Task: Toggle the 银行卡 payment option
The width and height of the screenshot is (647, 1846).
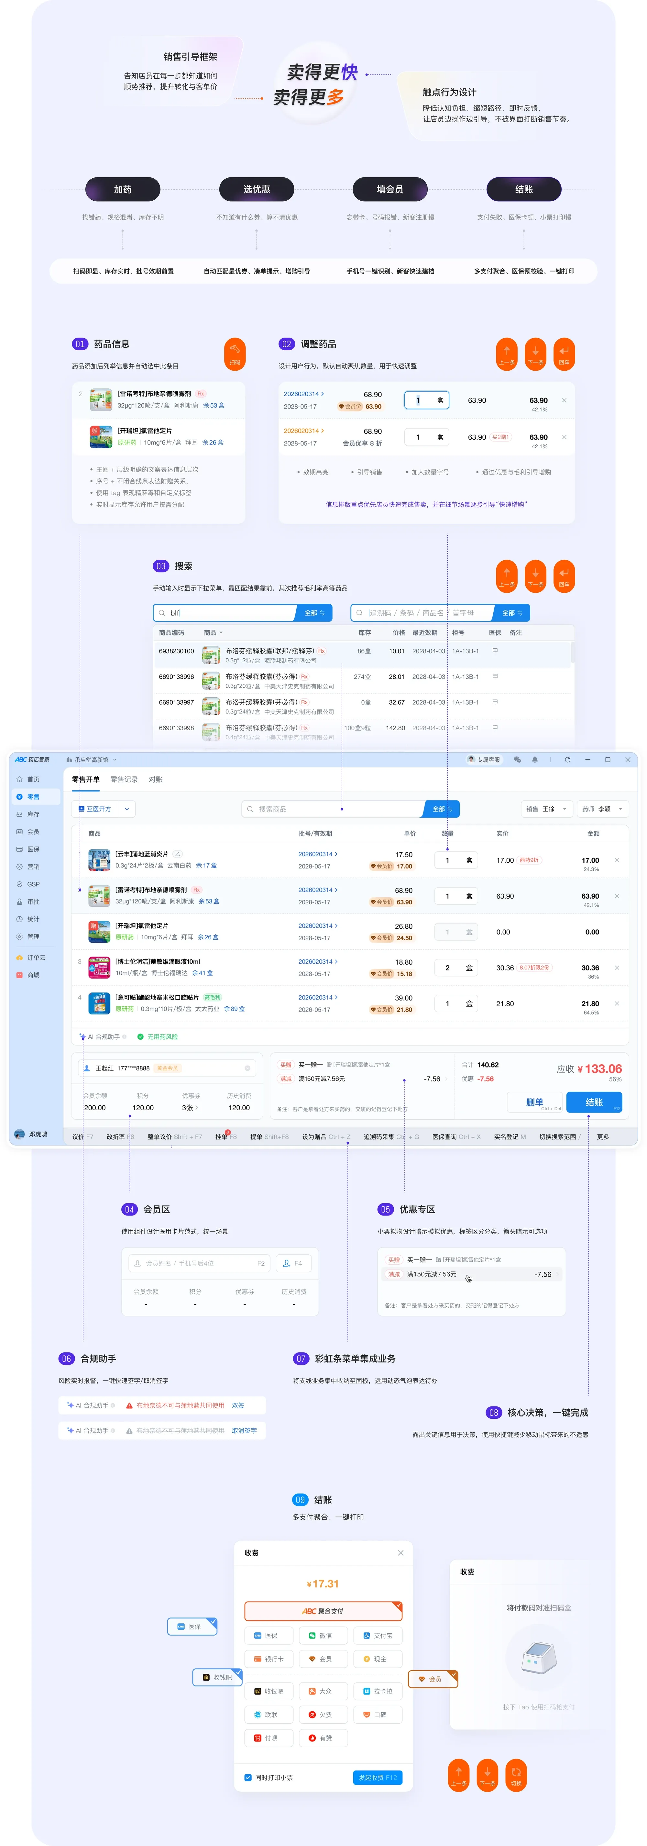Action: (269, 1659)
